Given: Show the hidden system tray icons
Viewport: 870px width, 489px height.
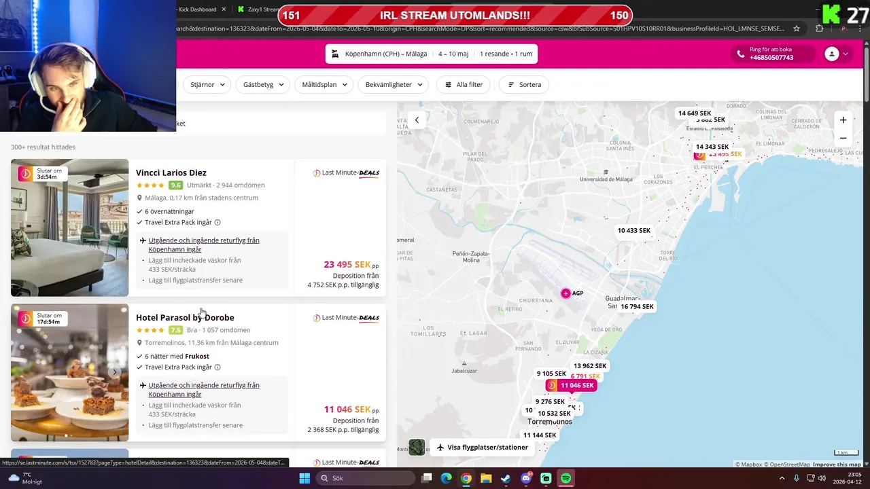Looking at the screenshot, I should click(782, 478).
